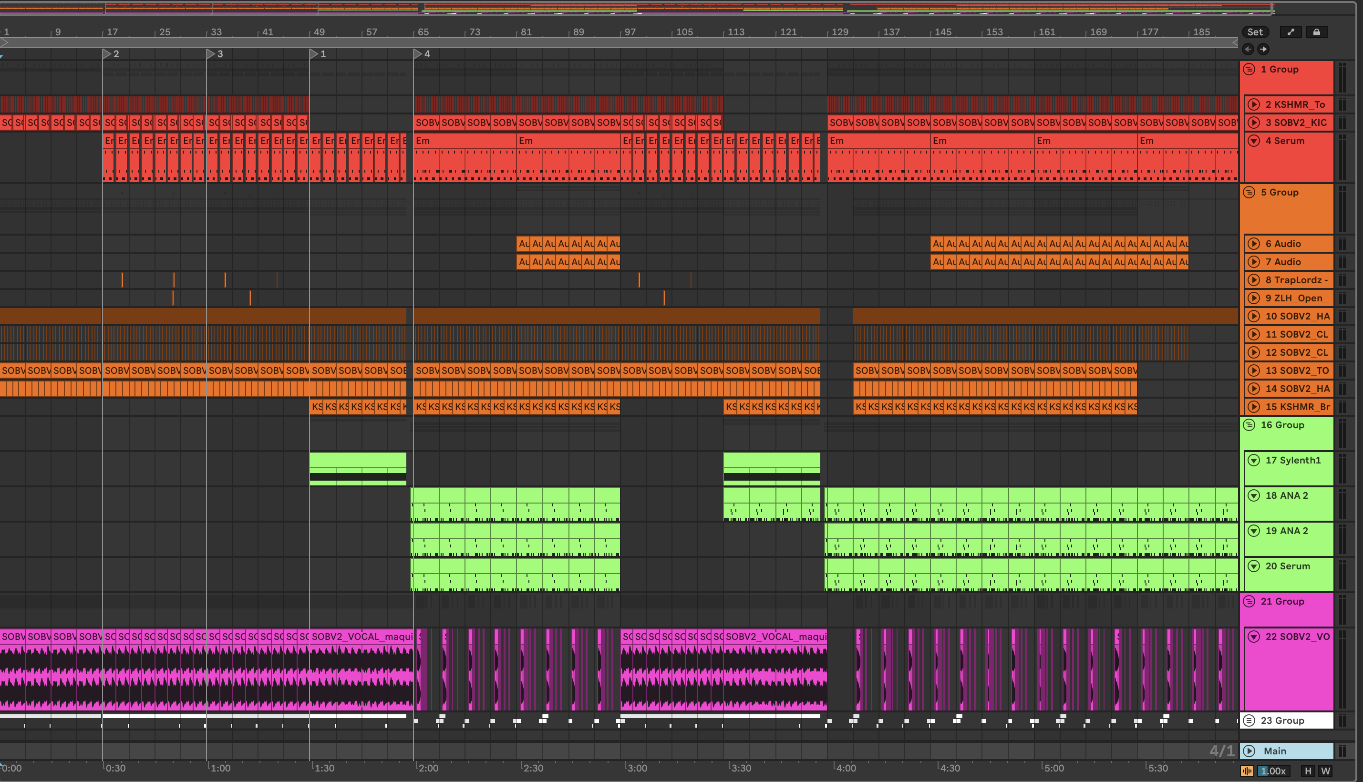Click locator marker 4 in timeline
The height and width of the screenshot is (782, 1363).
(x=418, y=54)
